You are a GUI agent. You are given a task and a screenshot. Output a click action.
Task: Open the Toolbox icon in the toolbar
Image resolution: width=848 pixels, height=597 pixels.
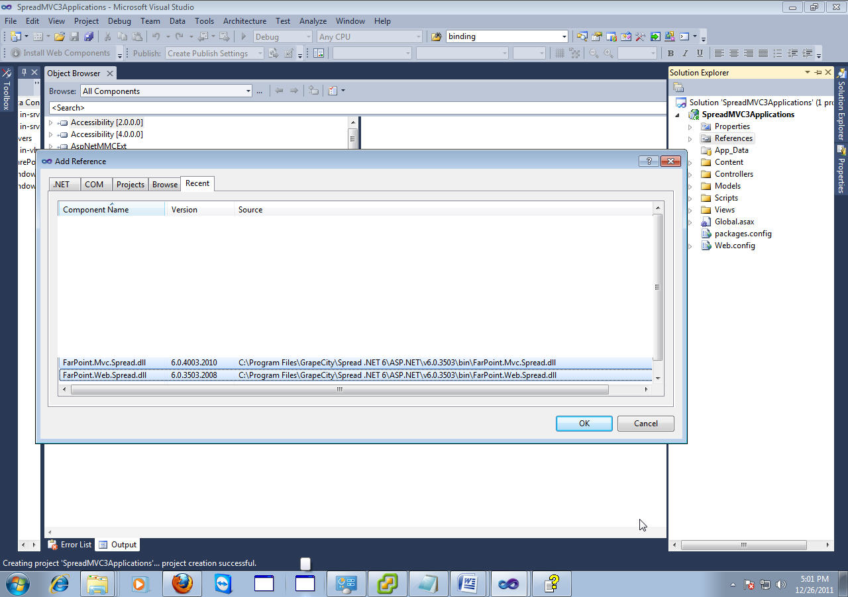(641, 37)
